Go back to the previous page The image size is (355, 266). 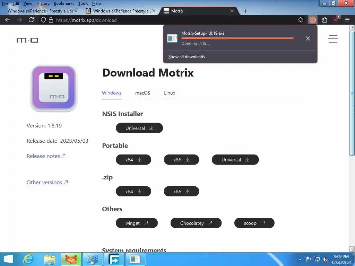point(8,20)
